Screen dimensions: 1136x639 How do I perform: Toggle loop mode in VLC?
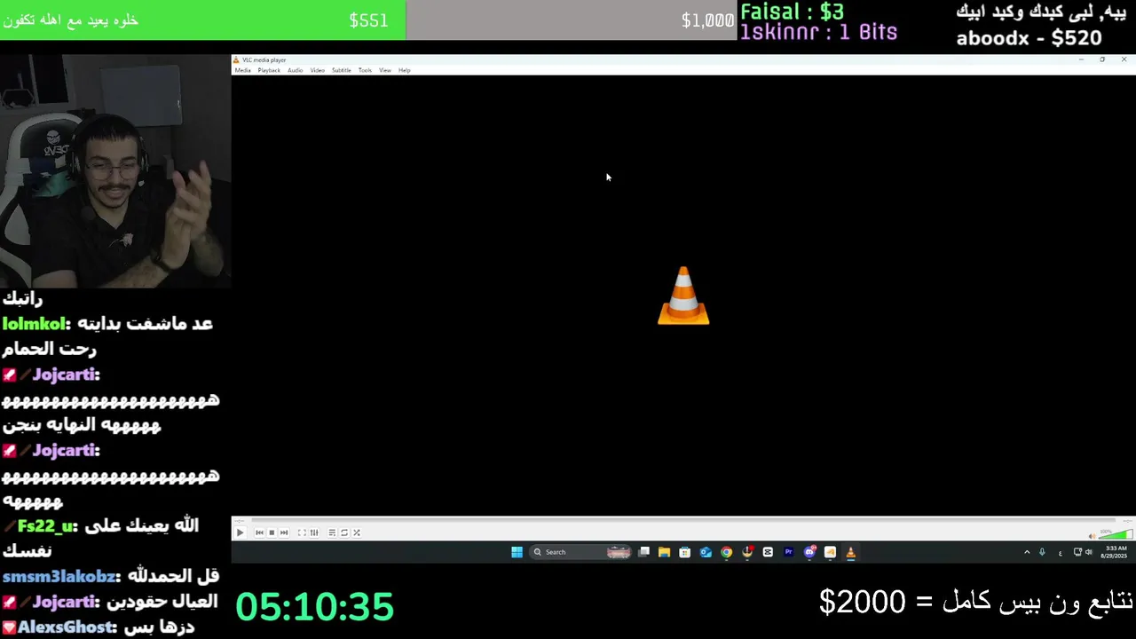pos(344,532)
